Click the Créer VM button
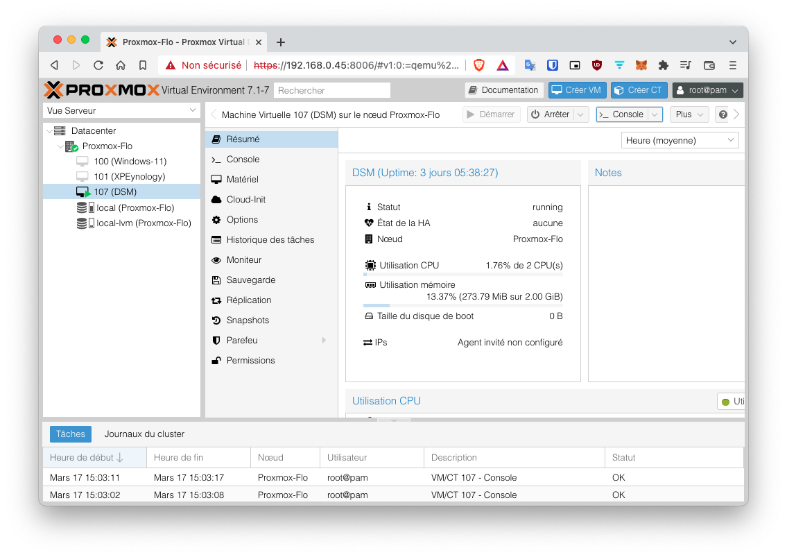The image size is (787, 557). pyautogui.click(x=577, y=90)
